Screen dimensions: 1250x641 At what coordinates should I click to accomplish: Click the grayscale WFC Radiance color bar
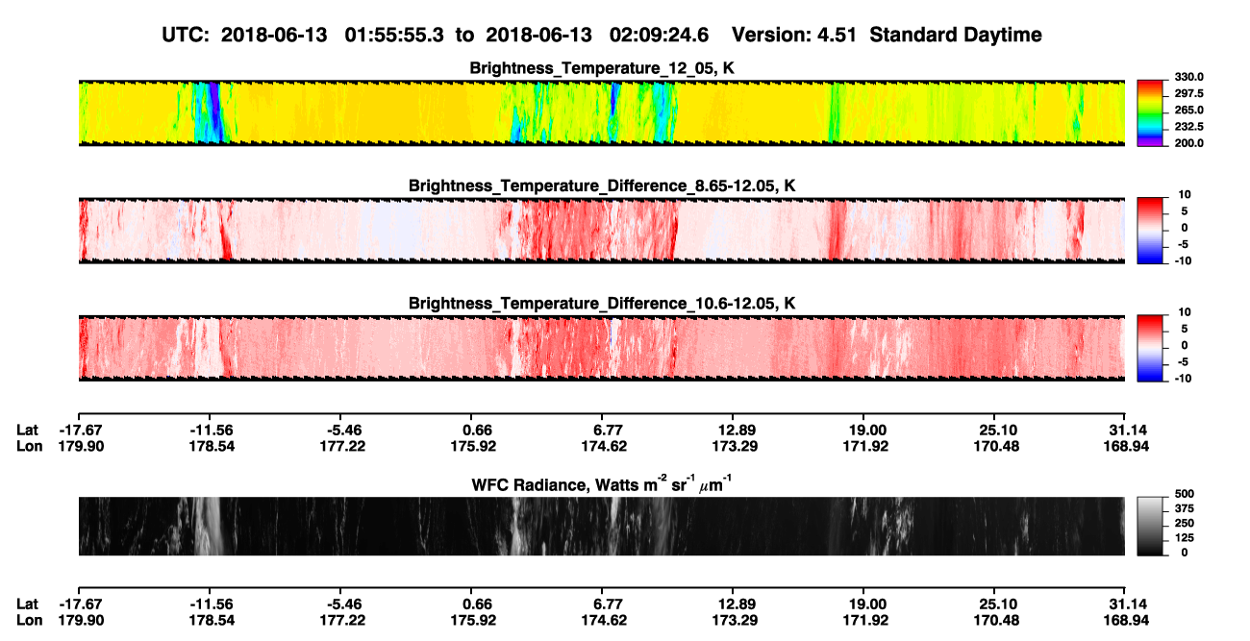coord(1152,526)
